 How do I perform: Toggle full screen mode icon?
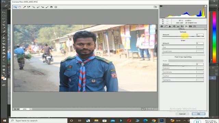(155, 7)
